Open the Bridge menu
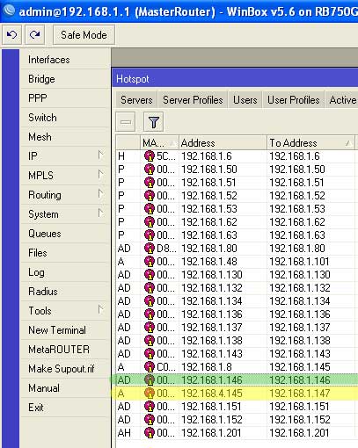 [x=64, y=79]
